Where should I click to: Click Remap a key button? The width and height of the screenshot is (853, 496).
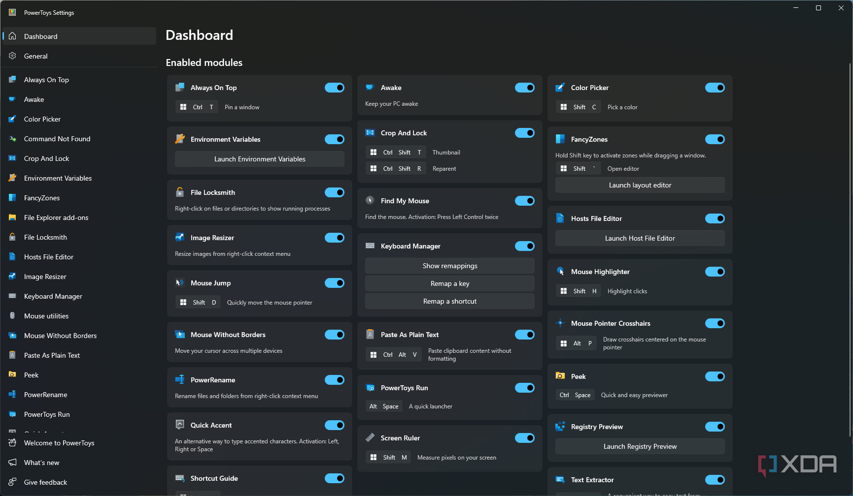click(450, 283)
